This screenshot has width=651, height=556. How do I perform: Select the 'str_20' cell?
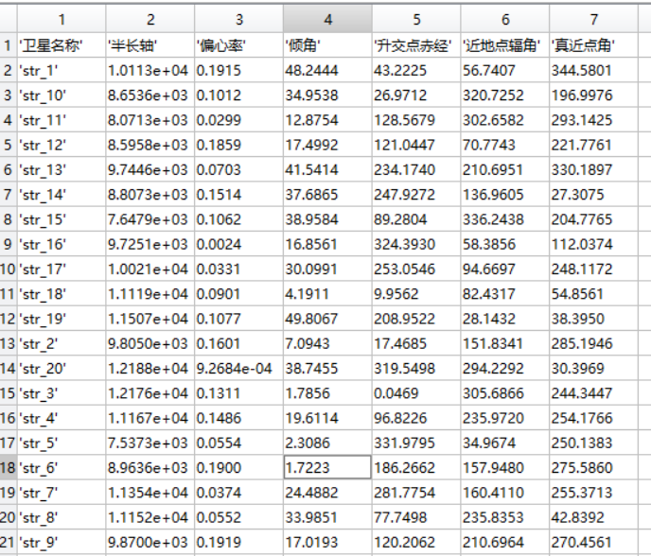click(x=62, y=368)
